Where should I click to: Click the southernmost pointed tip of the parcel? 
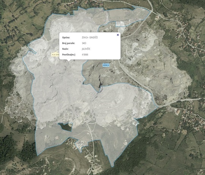(112, 167)
